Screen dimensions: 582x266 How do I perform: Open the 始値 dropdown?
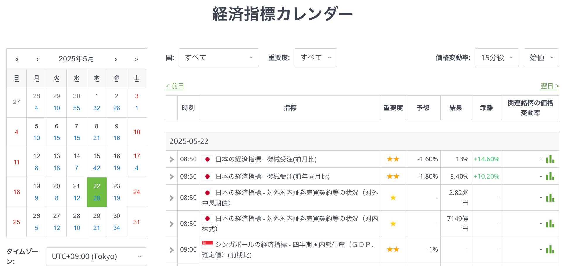point(541,58)
